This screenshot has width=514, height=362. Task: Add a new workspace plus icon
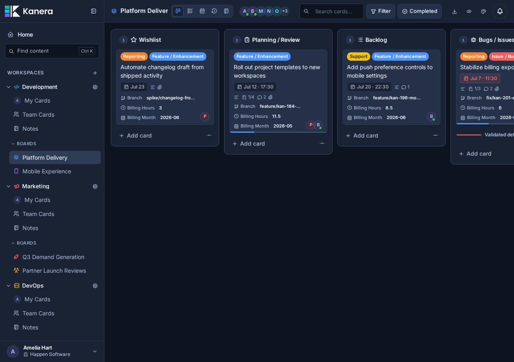95,73
